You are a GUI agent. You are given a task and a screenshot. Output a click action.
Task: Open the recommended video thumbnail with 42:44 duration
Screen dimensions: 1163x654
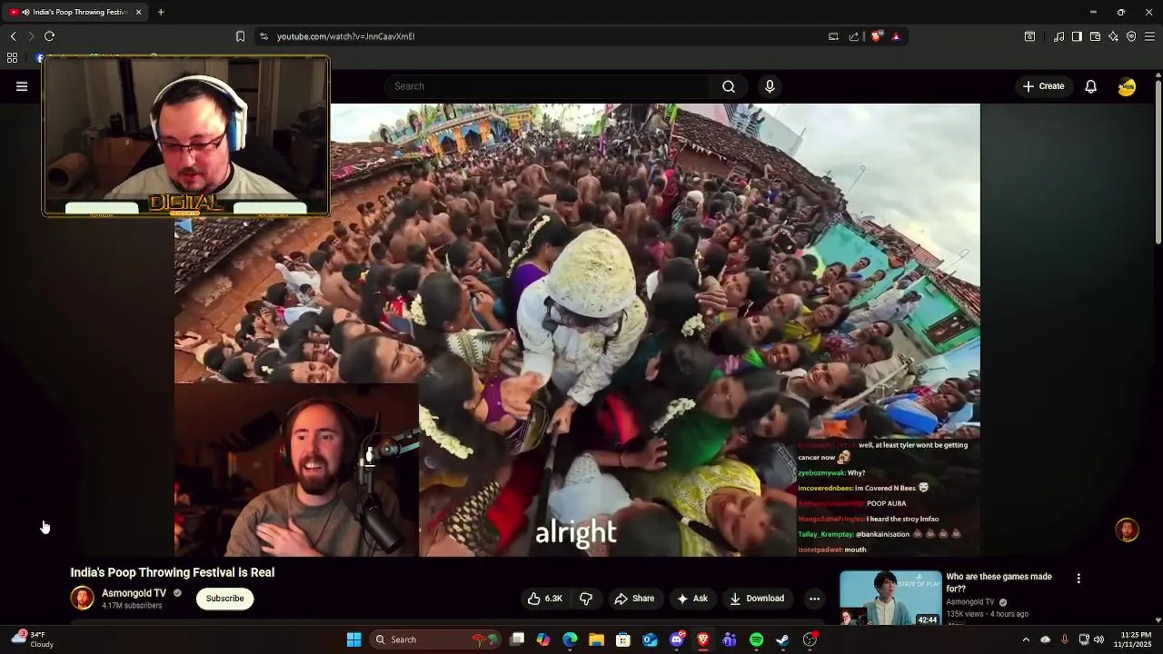pyautogui.click(x=890, y=598)
